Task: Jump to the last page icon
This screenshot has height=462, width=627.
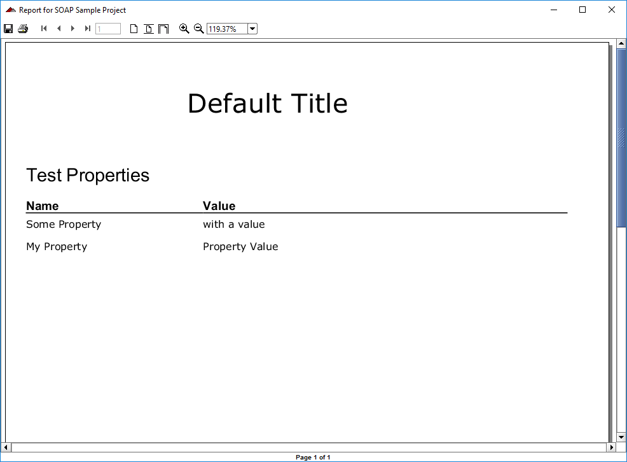Action: point(87,28)
